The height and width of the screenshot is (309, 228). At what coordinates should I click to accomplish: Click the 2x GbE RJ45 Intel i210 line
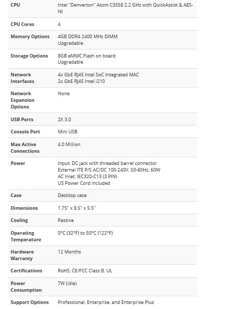click(81, 81)
